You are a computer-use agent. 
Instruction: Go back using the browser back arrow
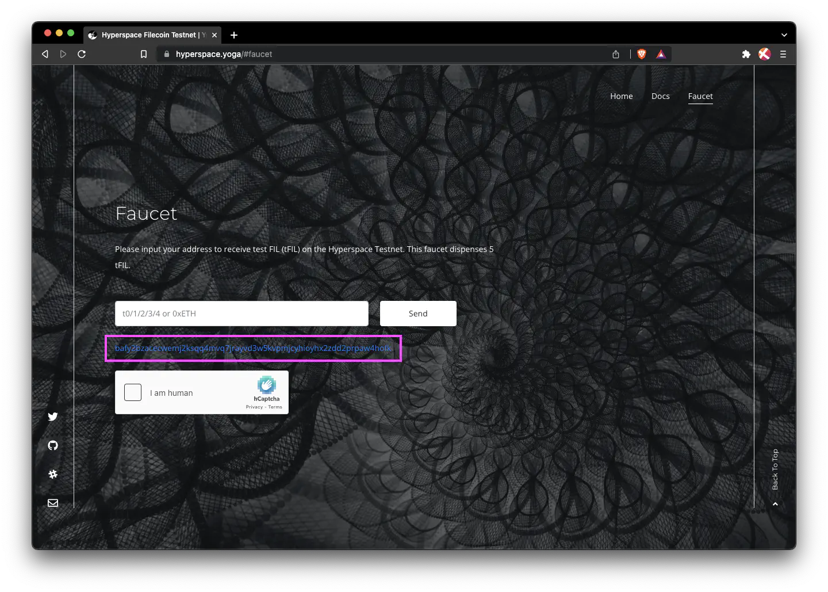pyautogui.click(x=45, y=54)
